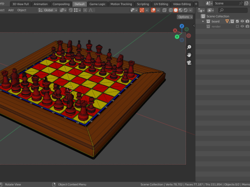
Task: Click the new scene icon
Action: (x=246, y=3)
